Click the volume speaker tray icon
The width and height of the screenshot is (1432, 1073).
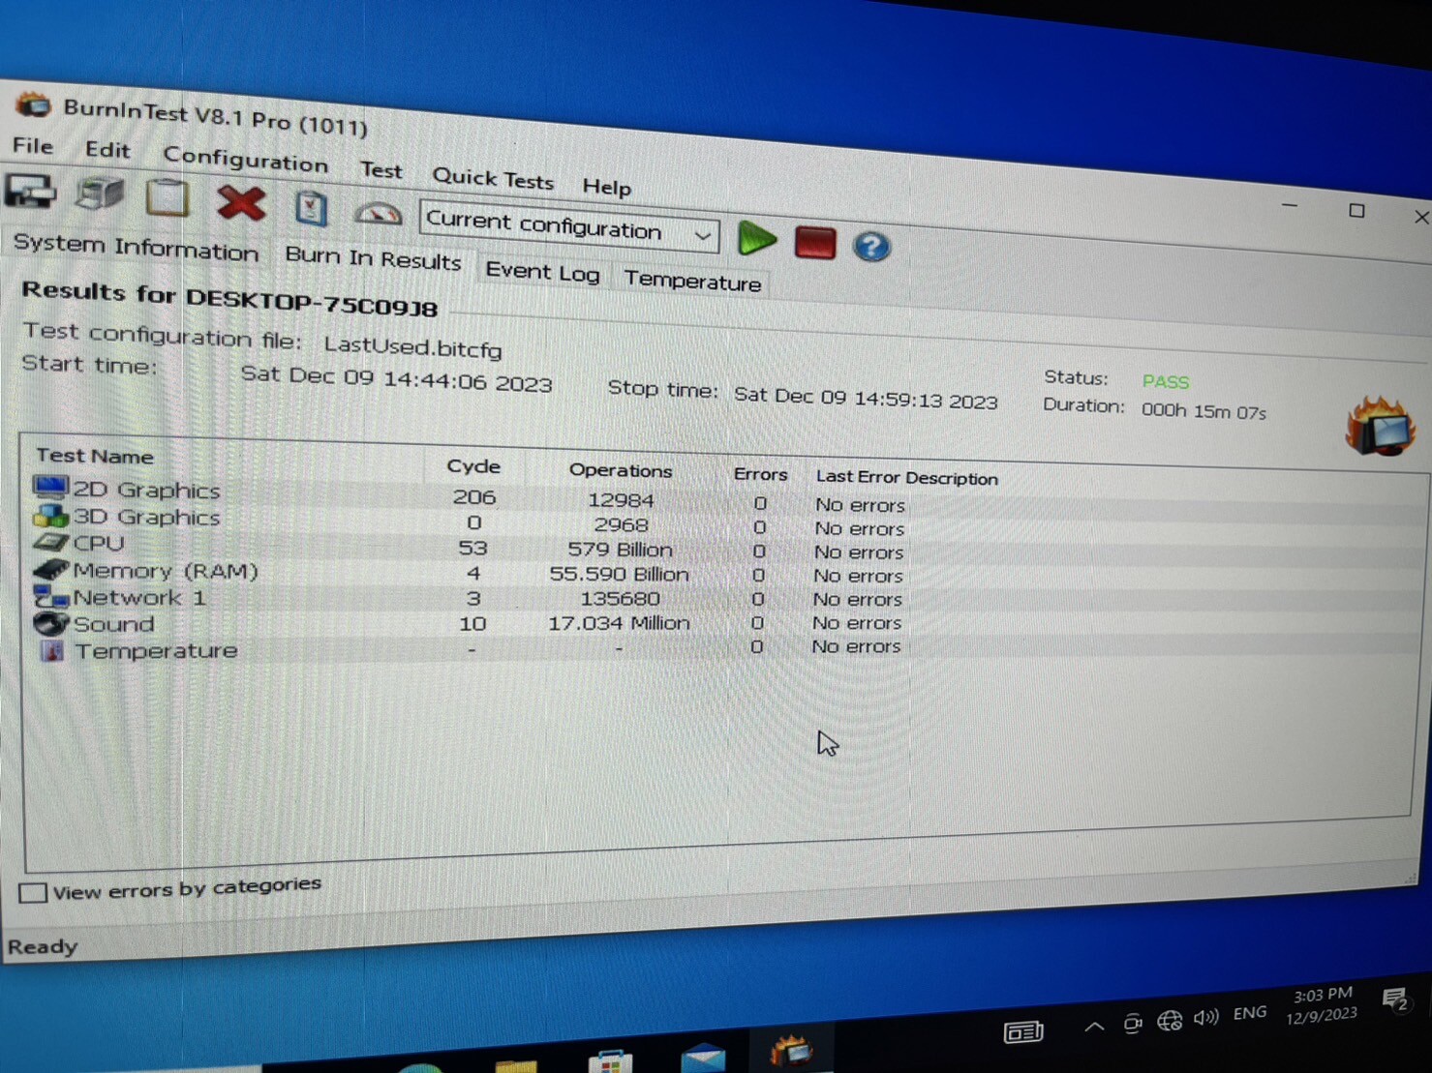[x=1206, y=1017]
